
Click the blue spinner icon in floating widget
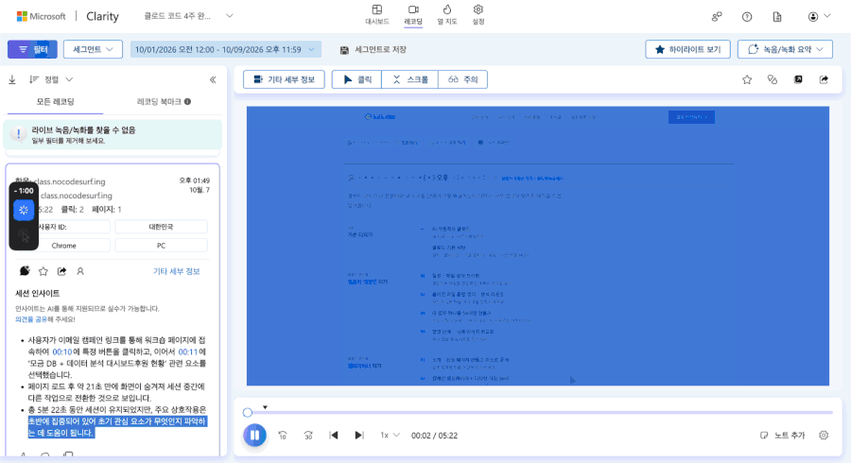pyautogui.click(x=24, y=210)
